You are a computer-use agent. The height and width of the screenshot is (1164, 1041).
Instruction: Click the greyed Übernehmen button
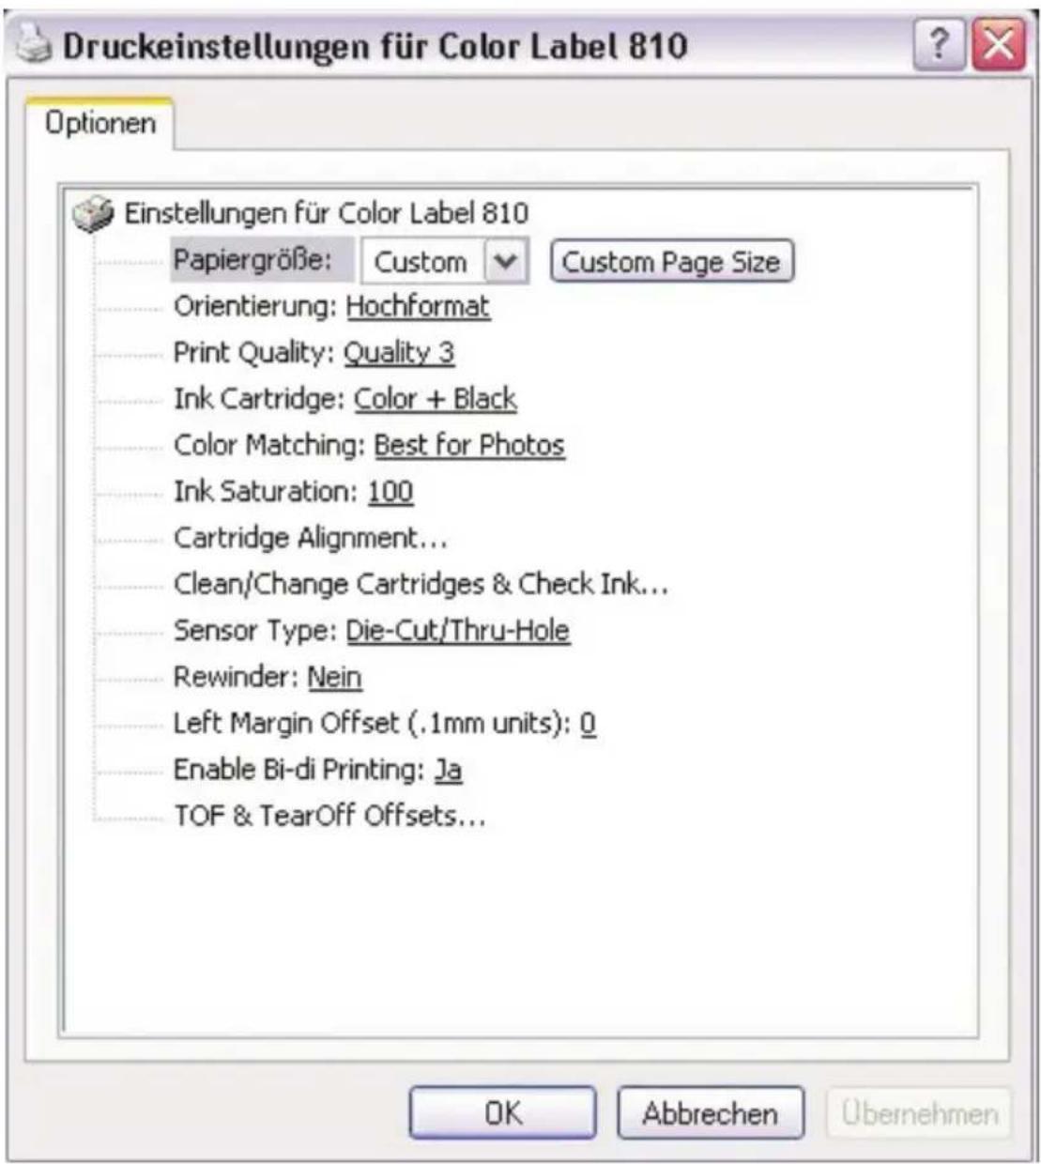(x=919, y=1113)
